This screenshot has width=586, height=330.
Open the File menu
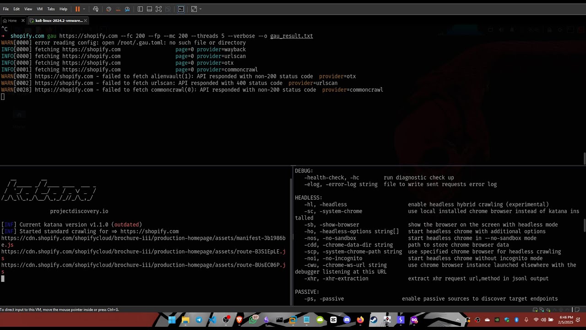point(5,9)
